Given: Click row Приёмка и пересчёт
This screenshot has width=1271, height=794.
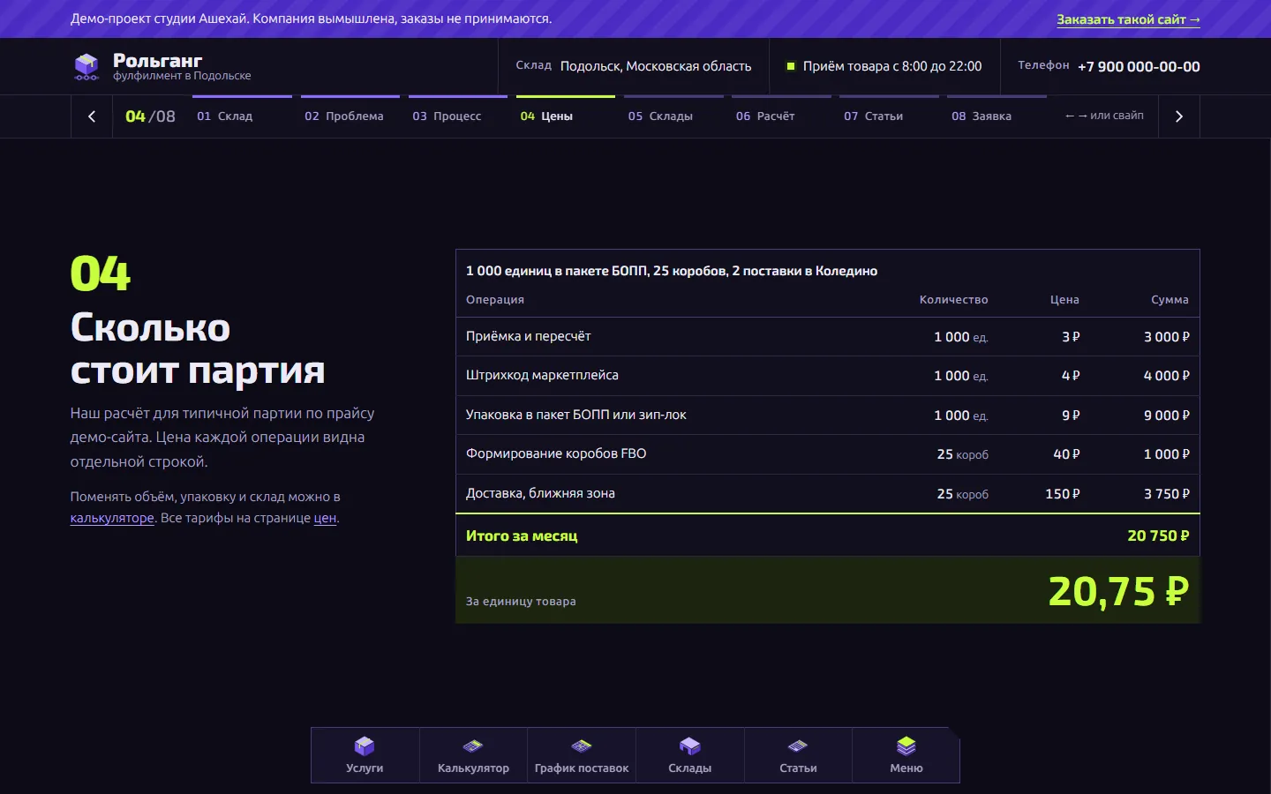Looking at the screenshot, I should 827,336.
